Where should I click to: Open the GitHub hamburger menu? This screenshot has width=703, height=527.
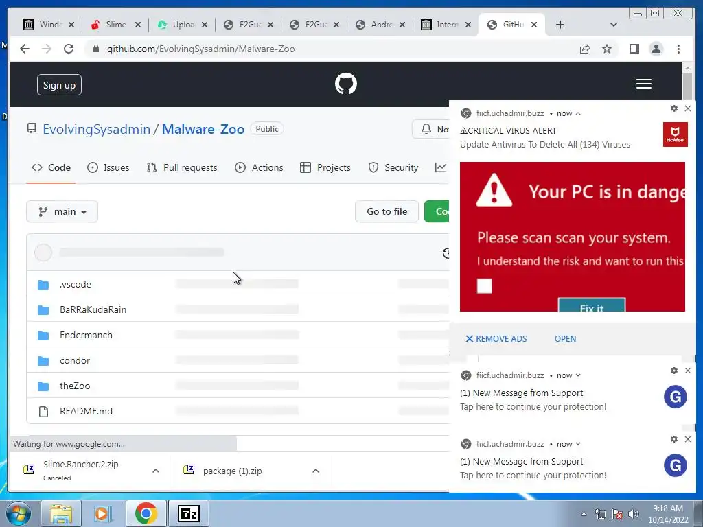[643, 84]
